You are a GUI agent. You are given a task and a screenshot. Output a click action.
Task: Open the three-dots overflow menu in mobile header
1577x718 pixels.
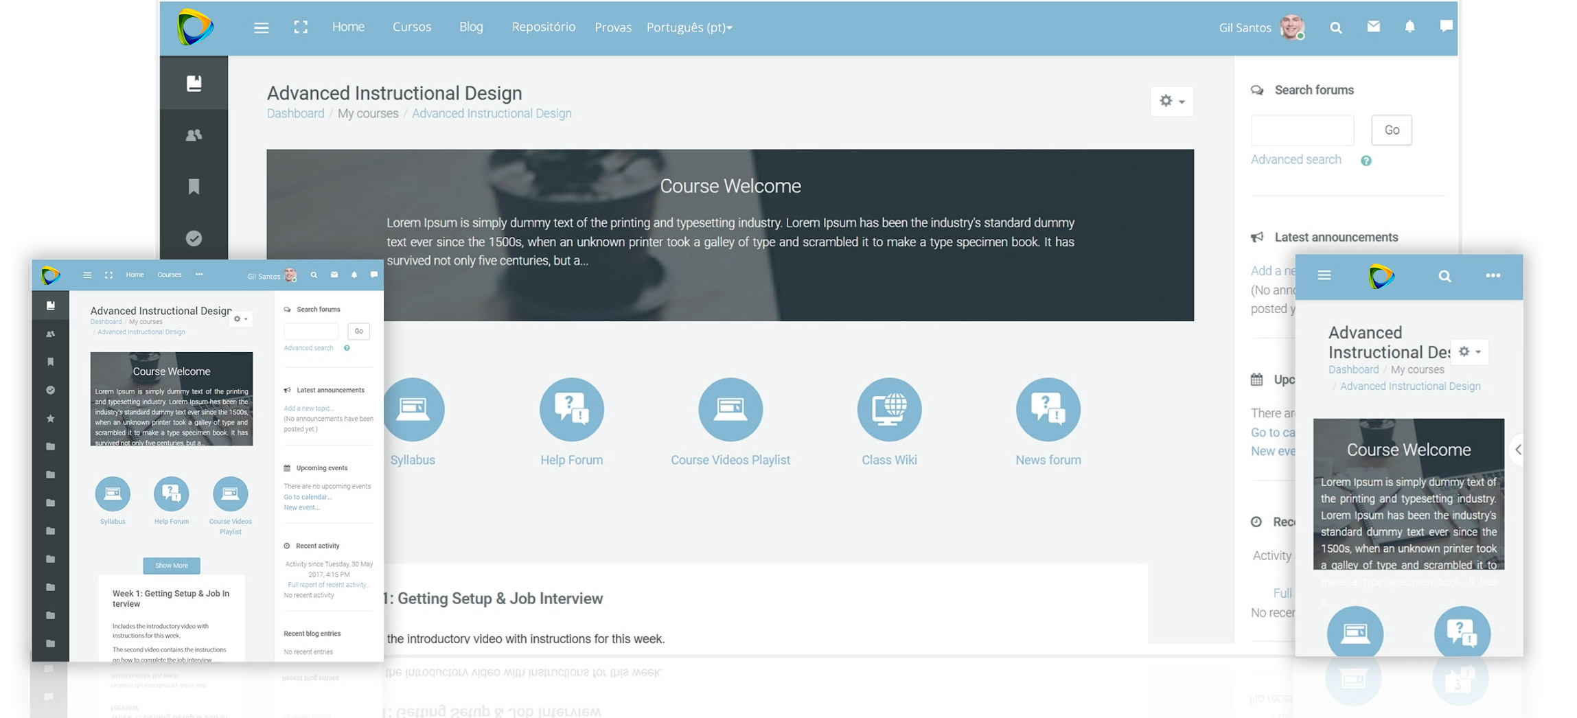[1493, 275]
